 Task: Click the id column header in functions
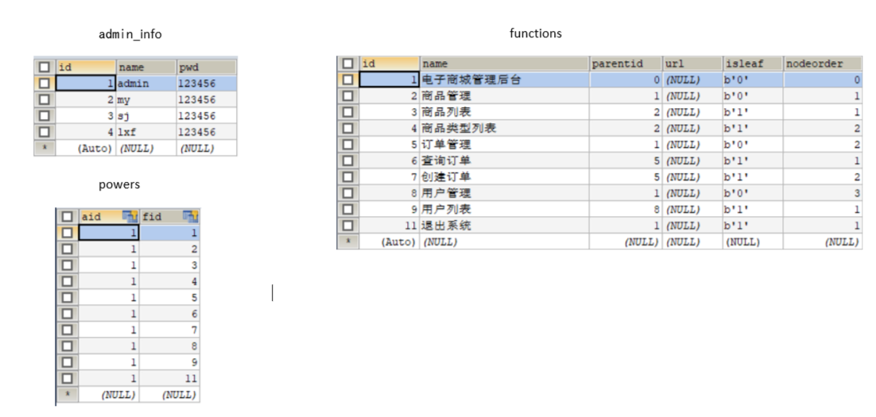click(390, 64)
